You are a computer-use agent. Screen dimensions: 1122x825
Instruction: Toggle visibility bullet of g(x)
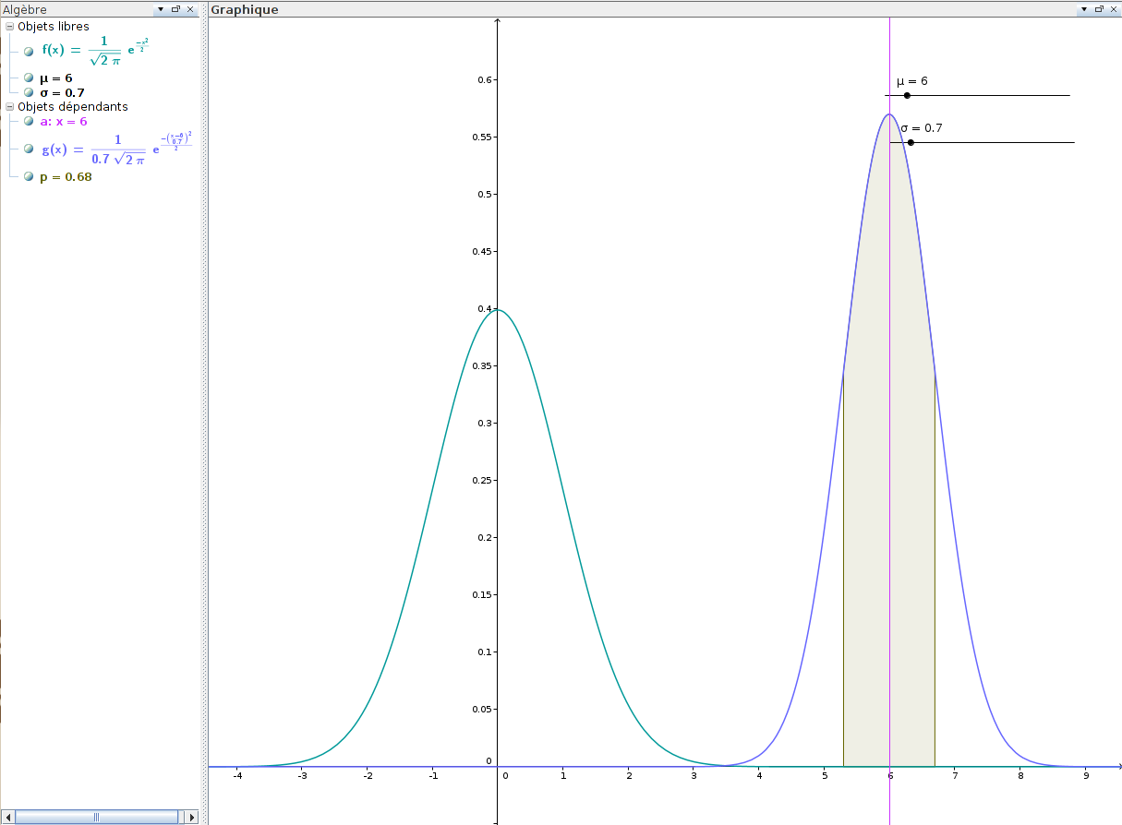(x=29, y=149)
